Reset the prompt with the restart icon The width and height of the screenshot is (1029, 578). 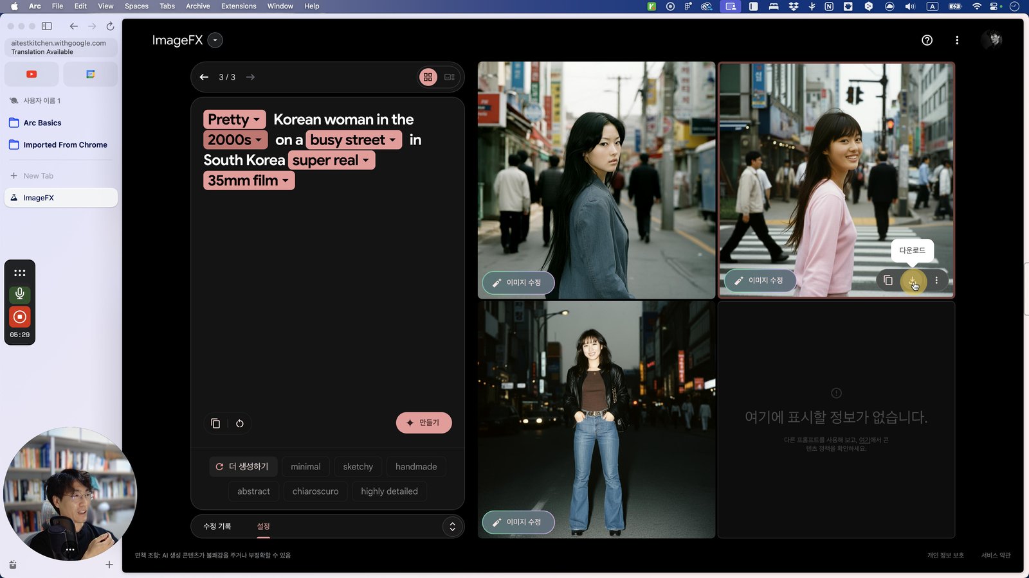click(x=240, y=423)
